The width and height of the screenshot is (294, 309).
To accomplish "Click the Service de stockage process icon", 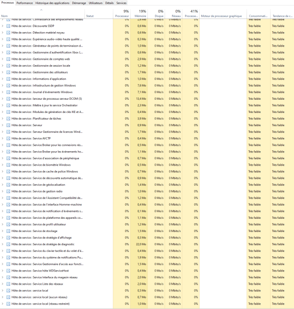I will 8,231.
